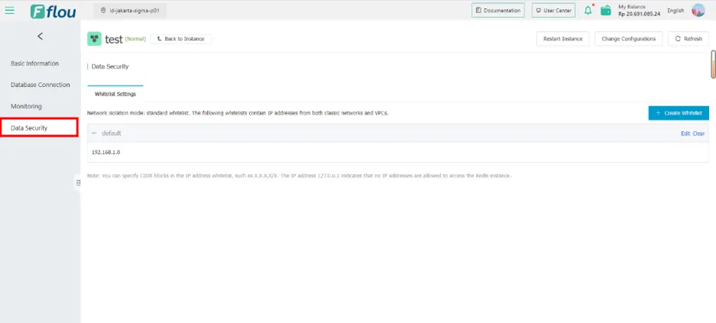The height and width of the screenshot is (323, 716).
Task: Edit the default whitelist
Action: [685, 134]
